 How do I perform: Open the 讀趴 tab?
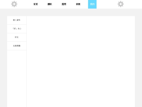(50, 4)
